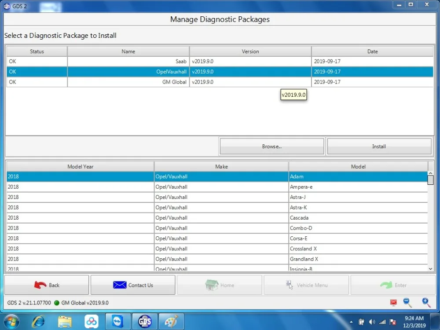Switch to GDS app in taskbar
440x330 pixels.
click(x=145, y=322)
